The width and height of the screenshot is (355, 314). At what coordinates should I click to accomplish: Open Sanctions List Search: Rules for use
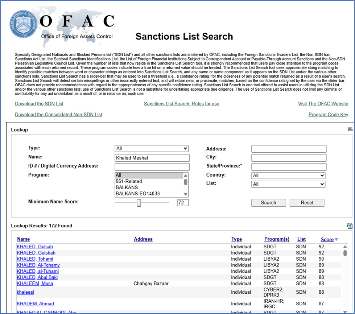(x=182, y=104)
